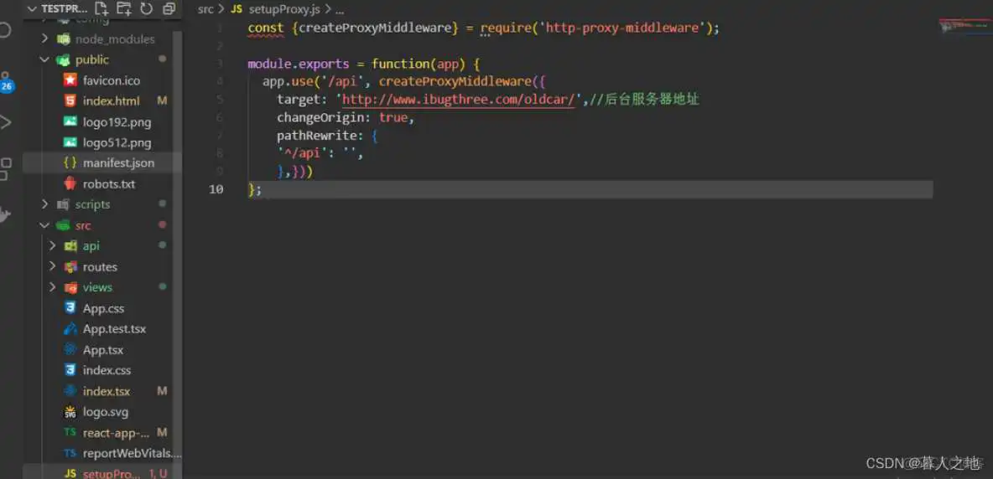This screenshot has height=479, width=993.
Task: Click the React icon of index.tsx
Action: [70, 390]
